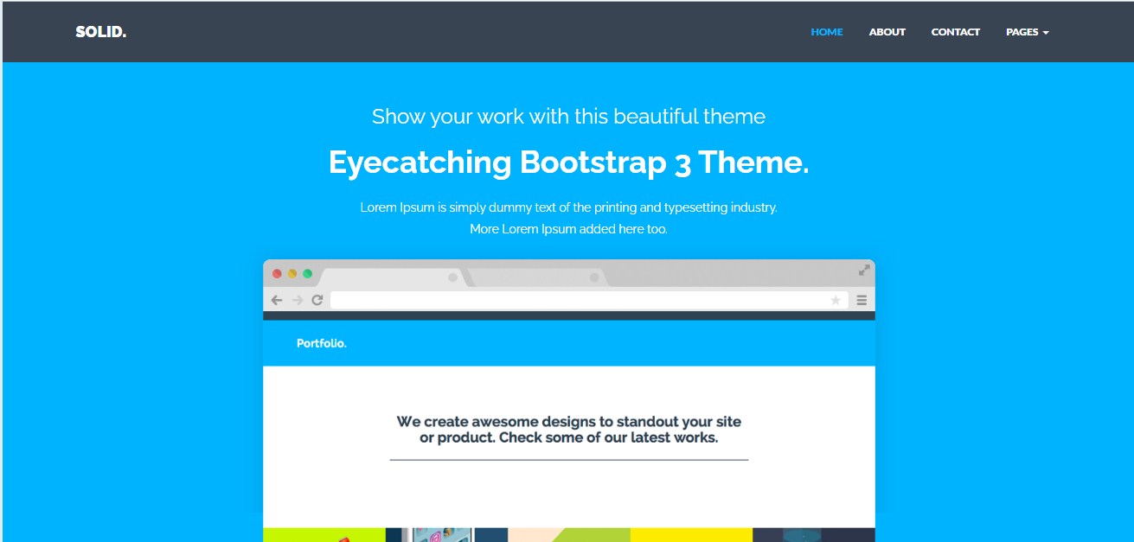Click the reload icon in mockup browser
This screenshot has width=1134, height=542.
[x=317, y=300]
